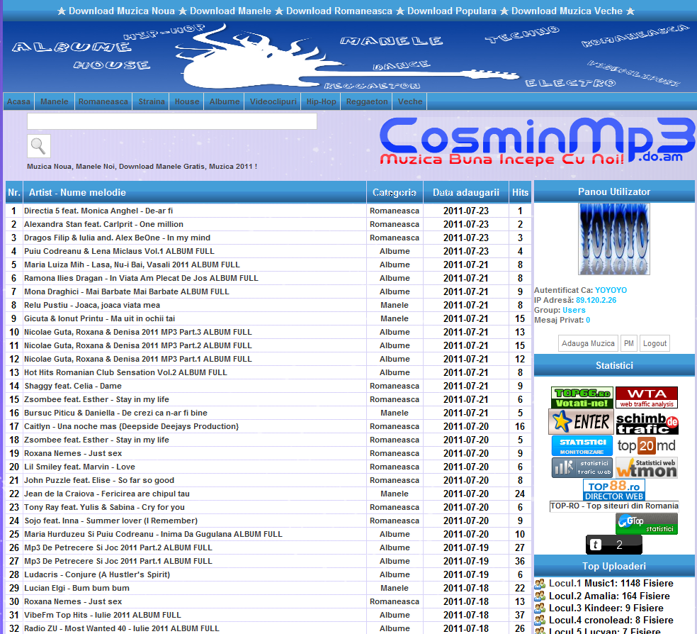This screenshot has height=634, width=697.
Task: Open Lil Smiley feat. Marvin - Love
Action: 79,467
